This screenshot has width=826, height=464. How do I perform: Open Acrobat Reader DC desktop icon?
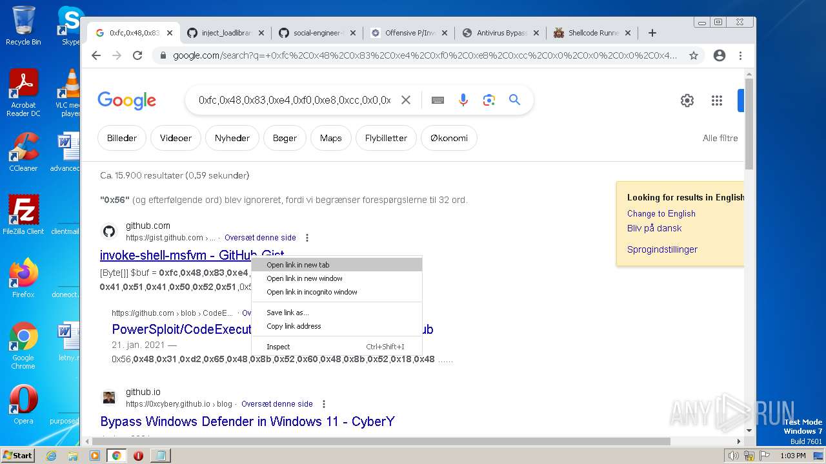pyautogui.click(x=23, y=93)
